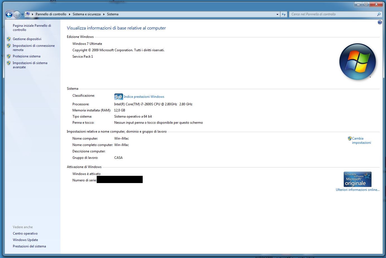The height and width of the screenshot is (258, 386).
Task: Close the Sistema window
Action: coord(376,4)
